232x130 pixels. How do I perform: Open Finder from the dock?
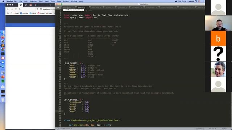pos(3,33)
